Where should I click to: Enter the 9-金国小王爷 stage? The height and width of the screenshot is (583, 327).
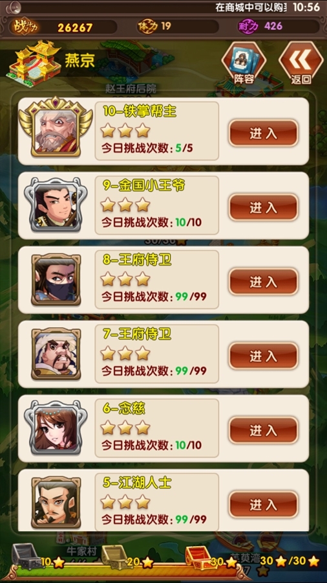[x=263, y=207]
